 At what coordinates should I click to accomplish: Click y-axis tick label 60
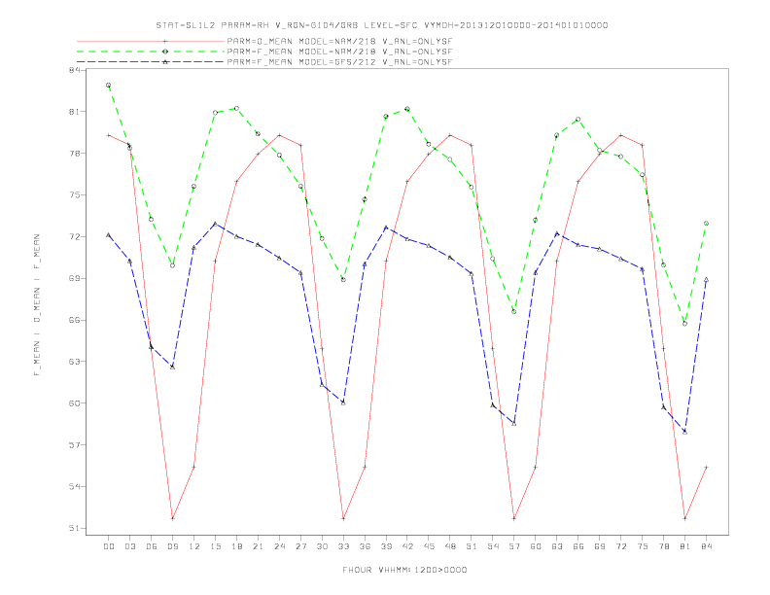pyautogui.click(x=75, y=403)
